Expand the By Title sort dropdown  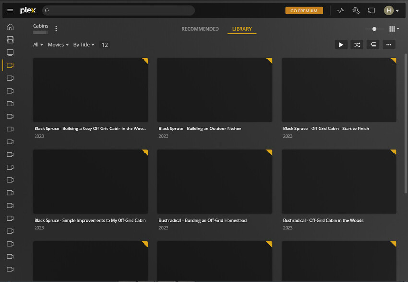(84, 45)
